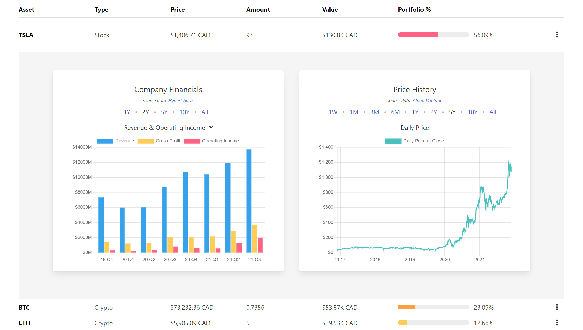Click the ETH portfolio percentage bar
This screenshot has height=330, width=583.
tap(433, 323)
